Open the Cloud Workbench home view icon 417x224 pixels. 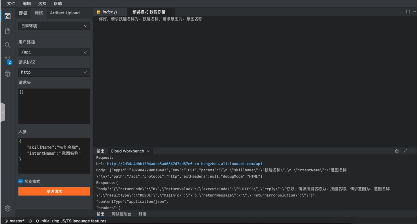click(x=8, y=15)
